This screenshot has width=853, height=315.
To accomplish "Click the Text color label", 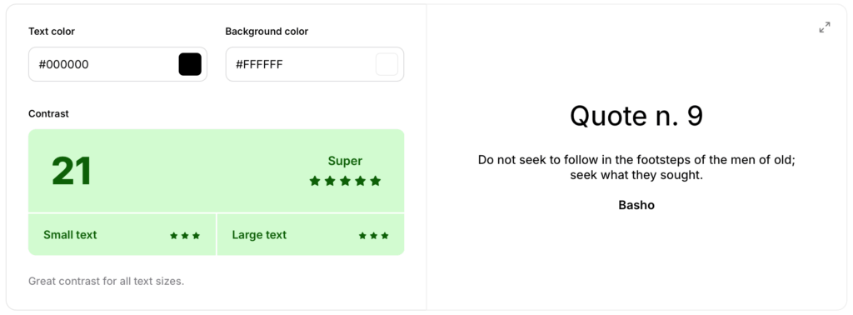I will click(52, 32).
